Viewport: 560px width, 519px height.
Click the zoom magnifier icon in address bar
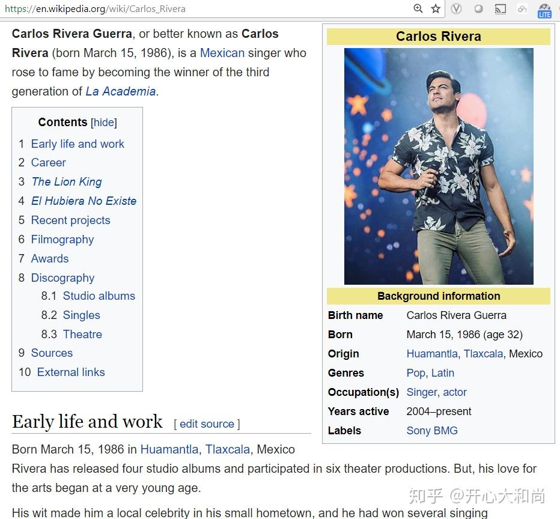[418, 8]
